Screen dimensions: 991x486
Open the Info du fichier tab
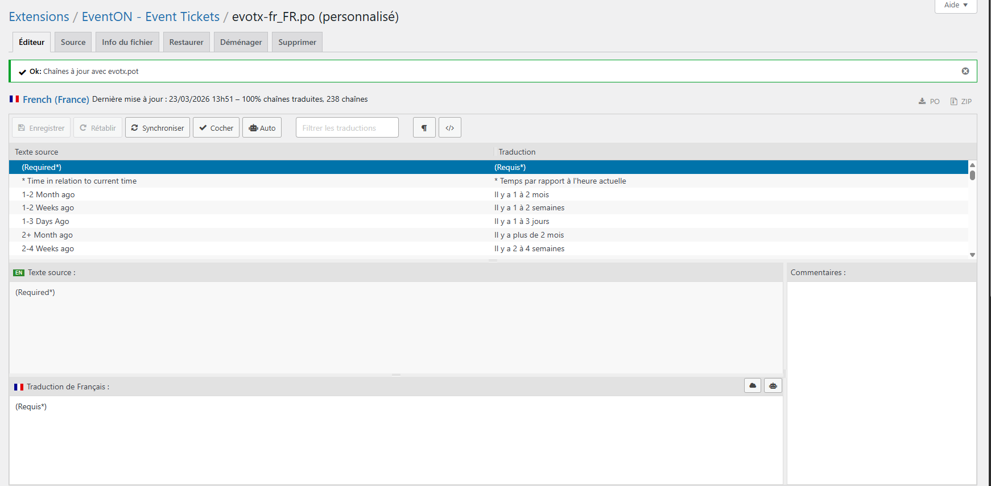127,42
